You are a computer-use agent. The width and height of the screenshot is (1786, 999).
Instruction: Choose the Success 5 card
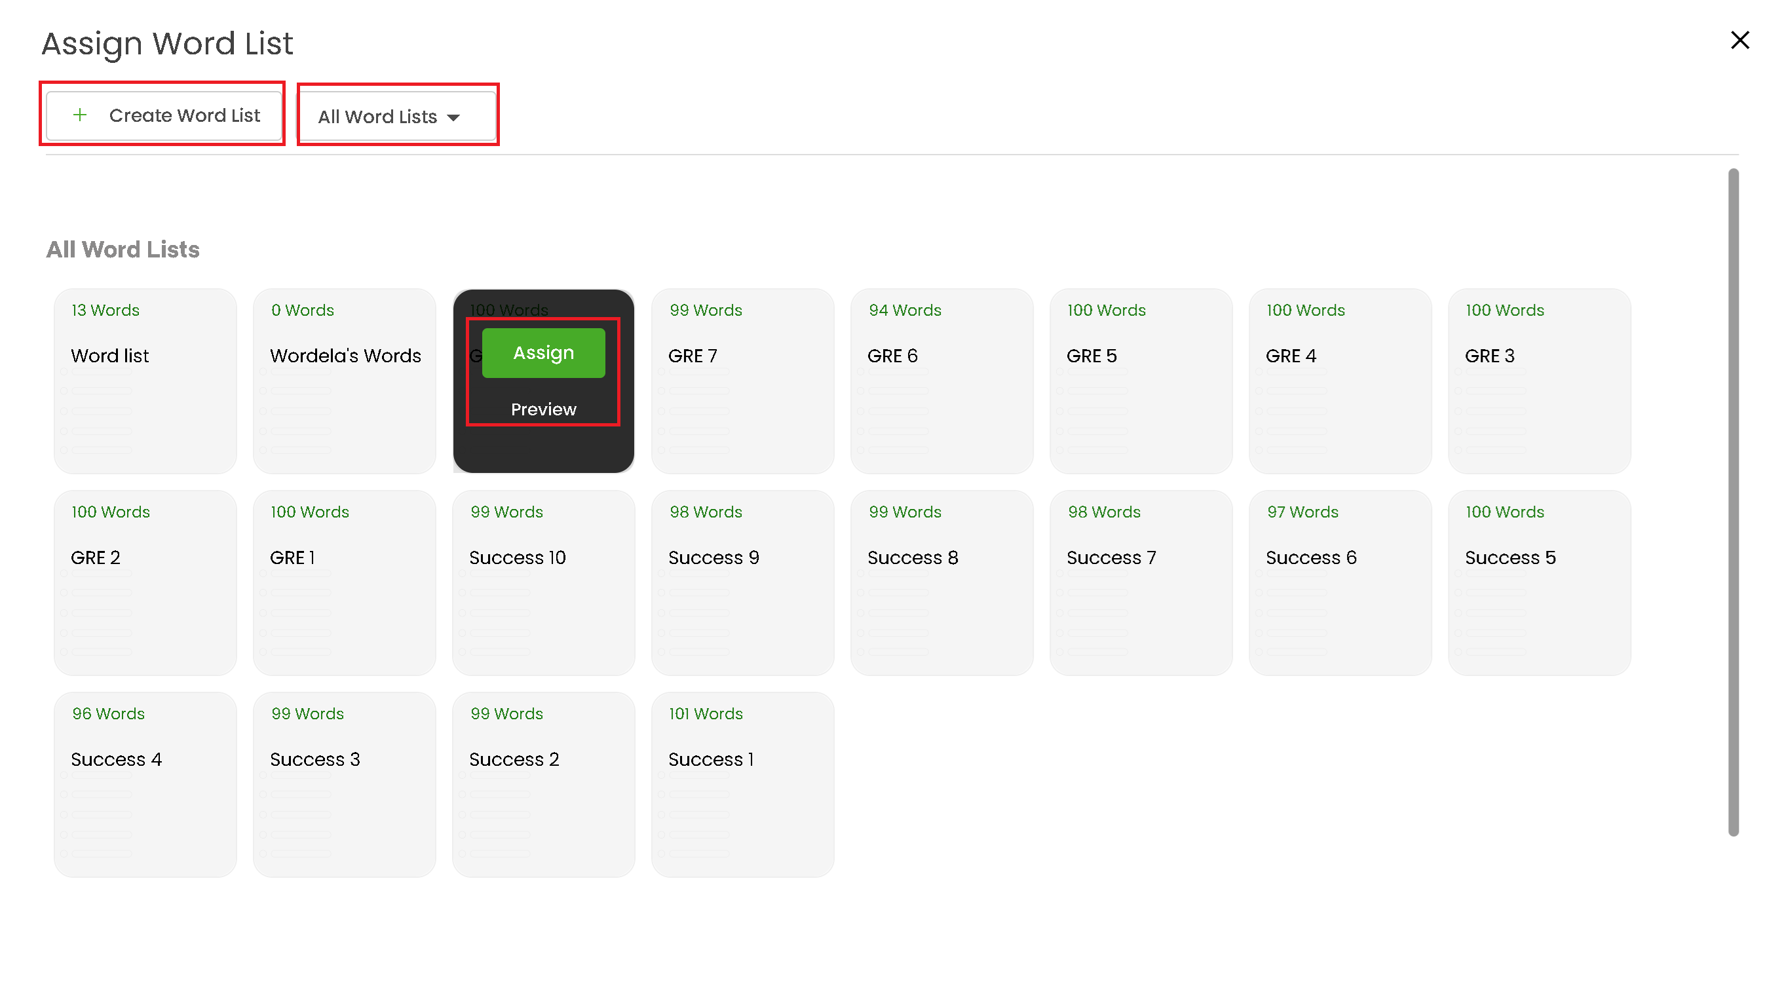(x=1538, y=582)
